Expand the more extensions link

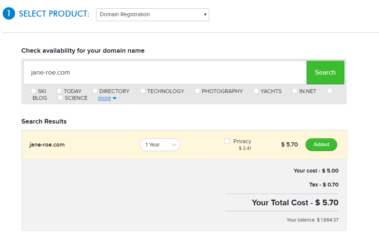point(104,98)
